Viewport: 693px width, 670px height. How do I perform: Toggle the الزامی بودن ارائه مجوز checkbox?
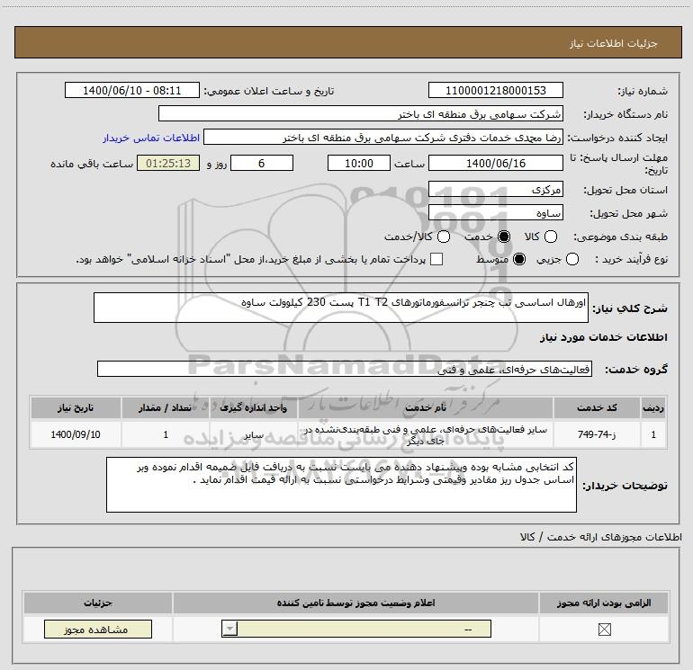coord(604,630)
